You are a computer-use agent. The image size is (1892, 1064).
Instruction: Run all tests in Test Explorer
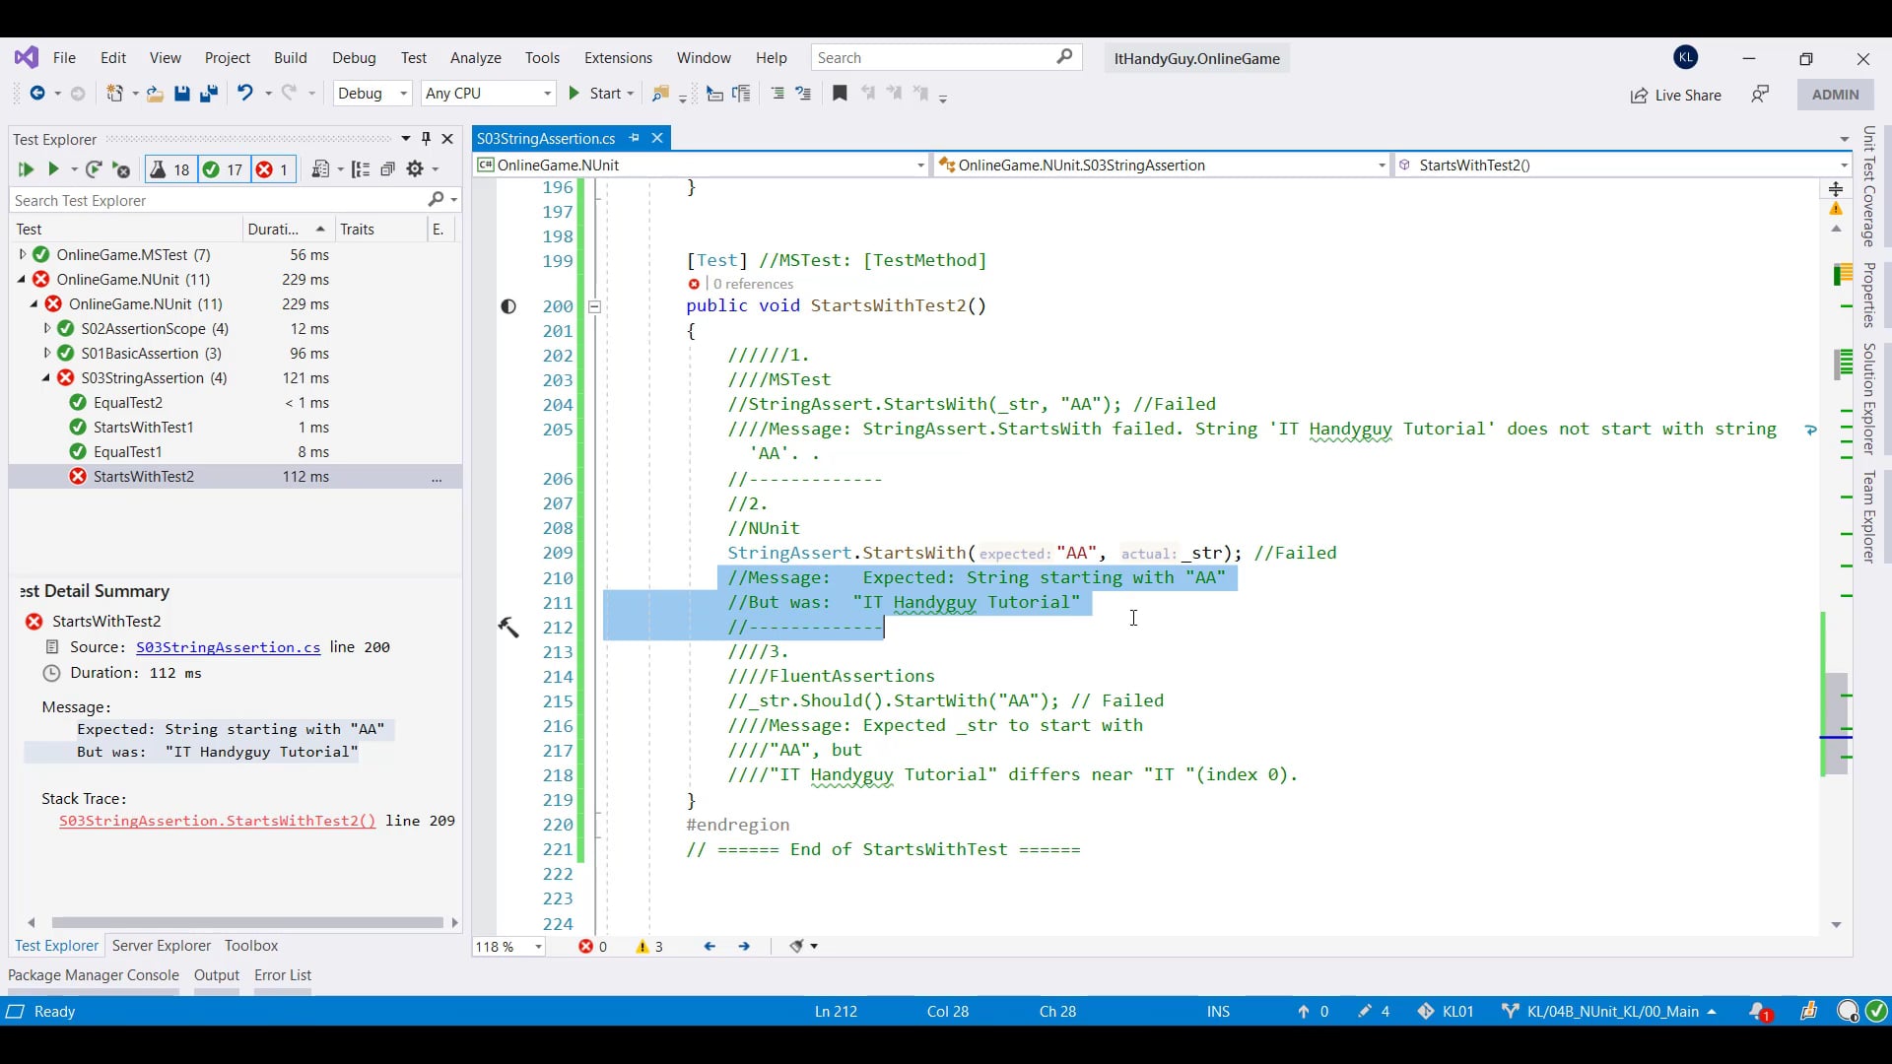click(x=26, y=169)
